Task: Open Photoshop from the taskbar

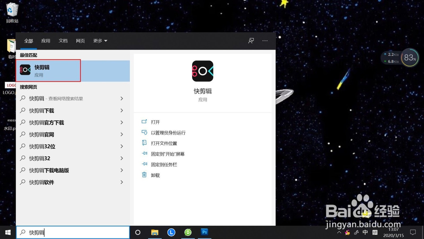Action: 205,232
